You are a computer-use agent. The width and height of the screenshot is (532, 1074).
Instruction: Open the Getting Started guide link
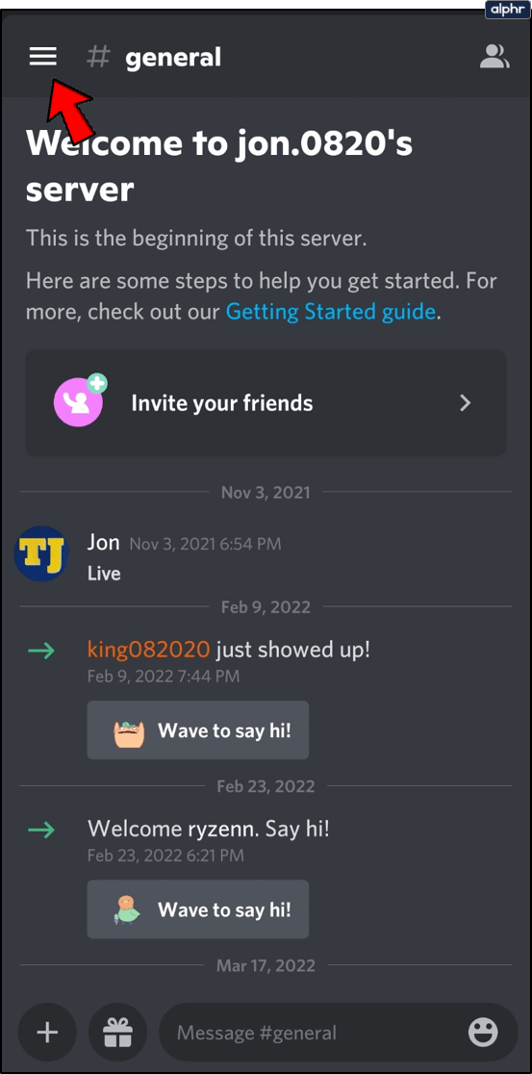(x=331, y=312)
